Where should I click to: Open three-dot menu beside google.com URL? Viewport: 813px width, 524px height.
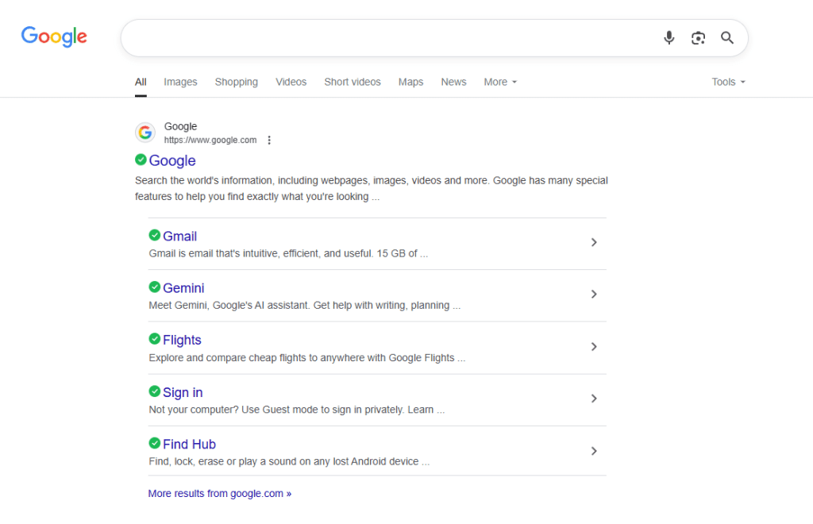click(x=269, y=141)
